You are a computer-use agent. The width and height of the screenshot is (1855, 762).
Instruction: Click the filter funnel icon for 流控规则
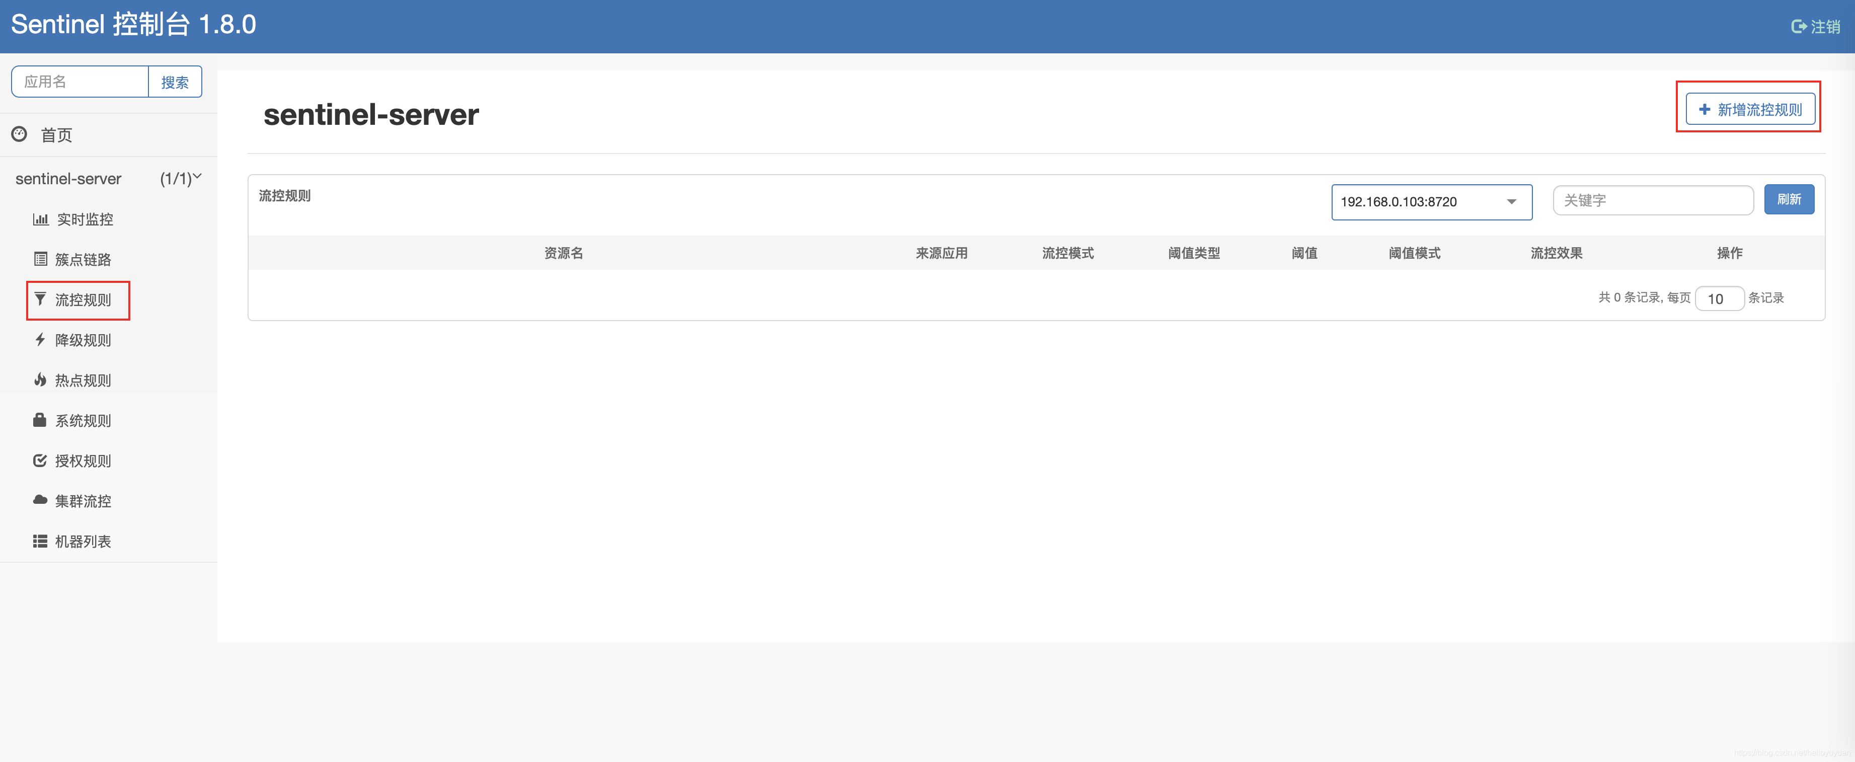click(40, 299)
